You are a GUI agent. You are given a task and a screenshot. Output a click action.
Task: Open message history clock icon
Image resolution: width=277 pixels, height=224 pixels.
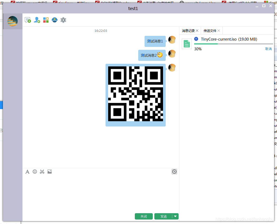click(174, 172)
